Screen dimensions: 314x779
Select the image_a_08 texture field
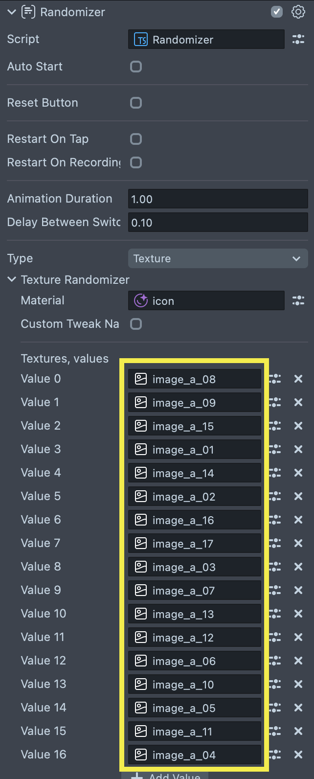click(x=195, y=379)
